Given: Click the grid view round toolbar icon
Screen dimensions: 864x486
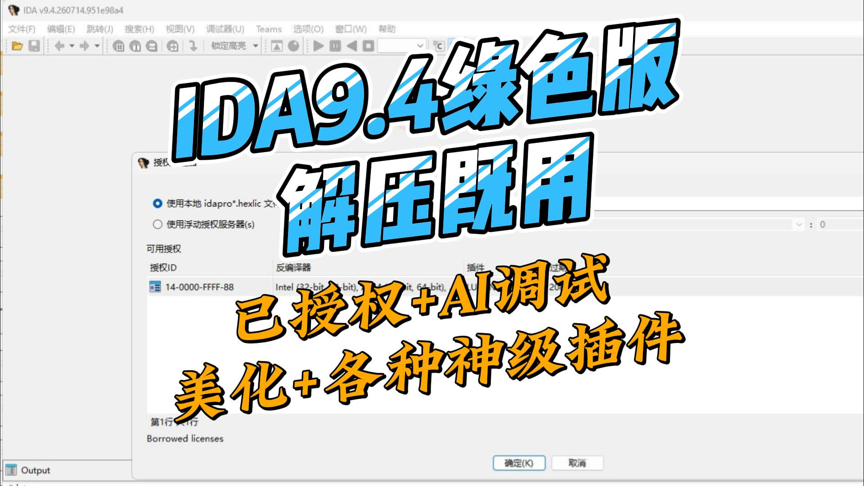Looking at the screenshot, I should (118, 46).
